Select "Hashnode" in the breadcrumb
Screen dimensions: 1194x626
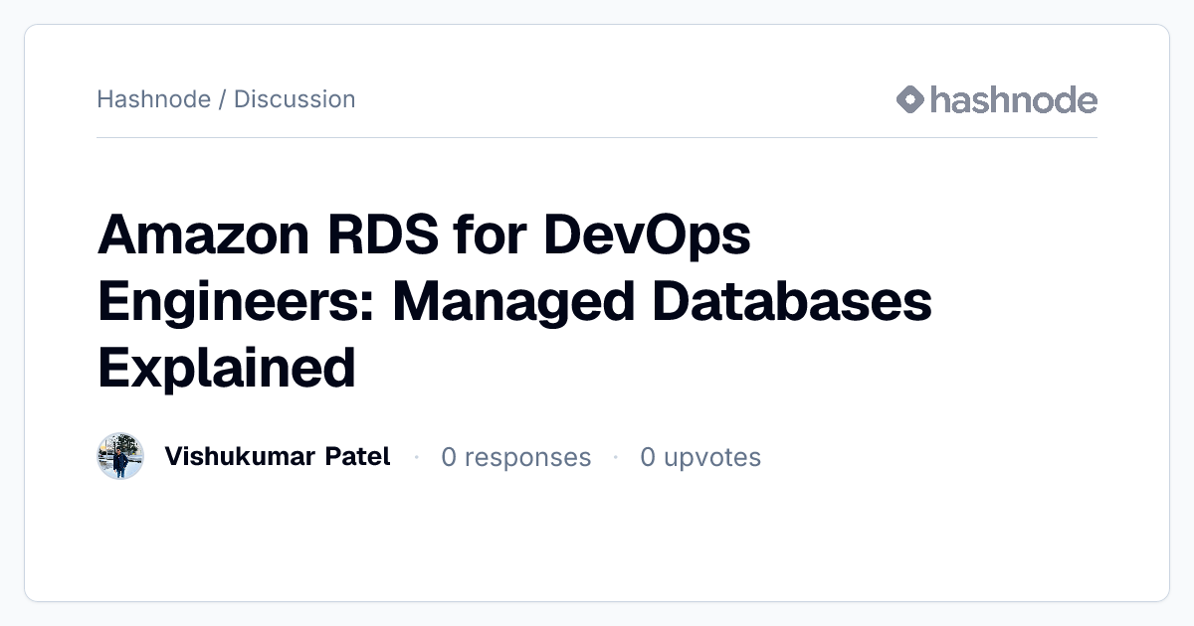pos(154,99)
